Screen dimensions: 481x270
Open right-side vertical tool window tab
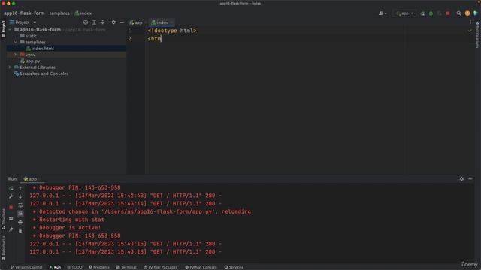[478, 35]
